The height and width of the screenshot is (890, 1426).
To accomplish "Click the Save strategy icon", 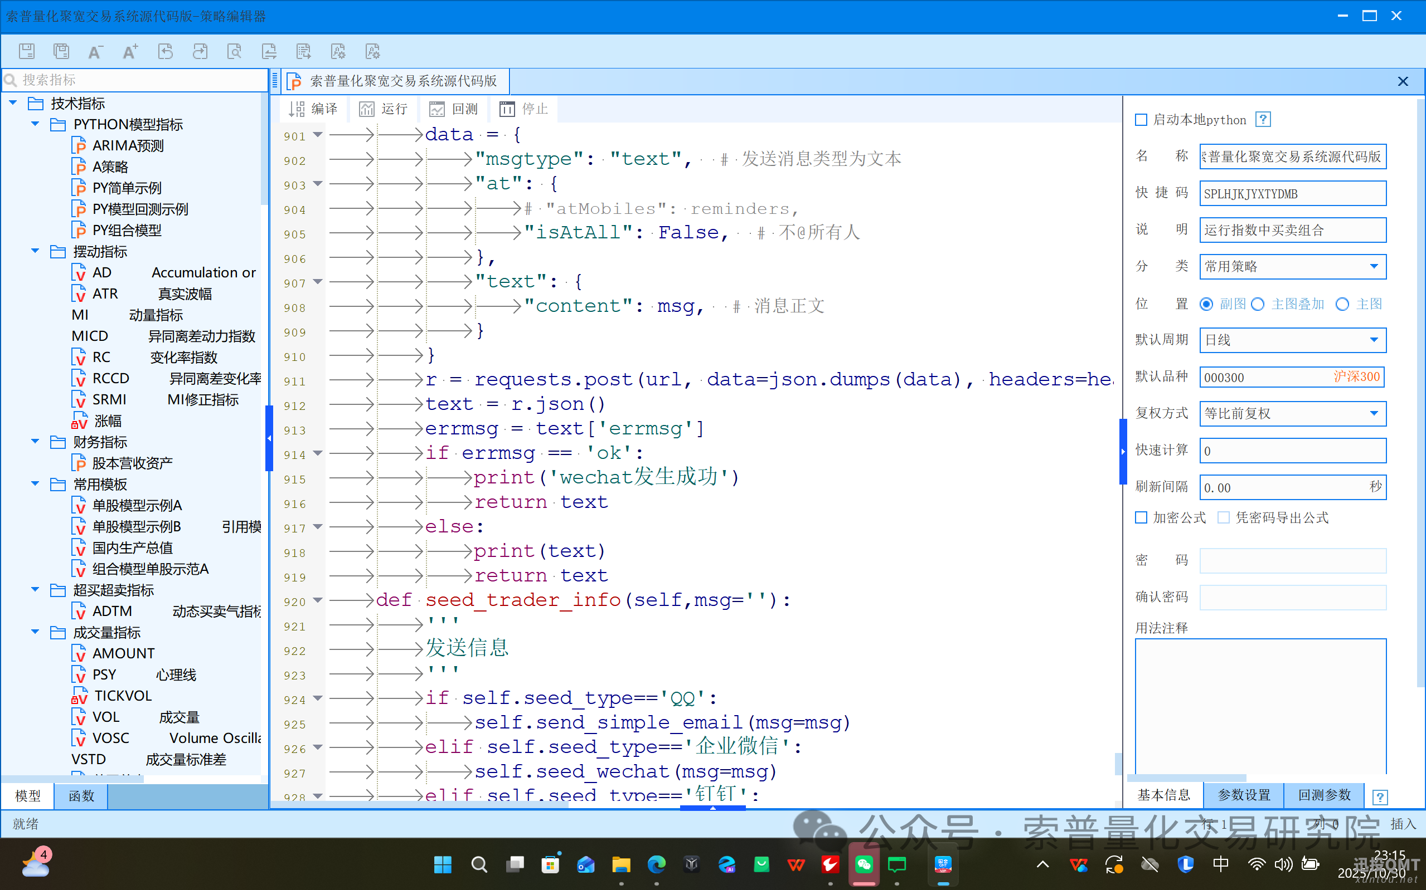I will [27, 51].
